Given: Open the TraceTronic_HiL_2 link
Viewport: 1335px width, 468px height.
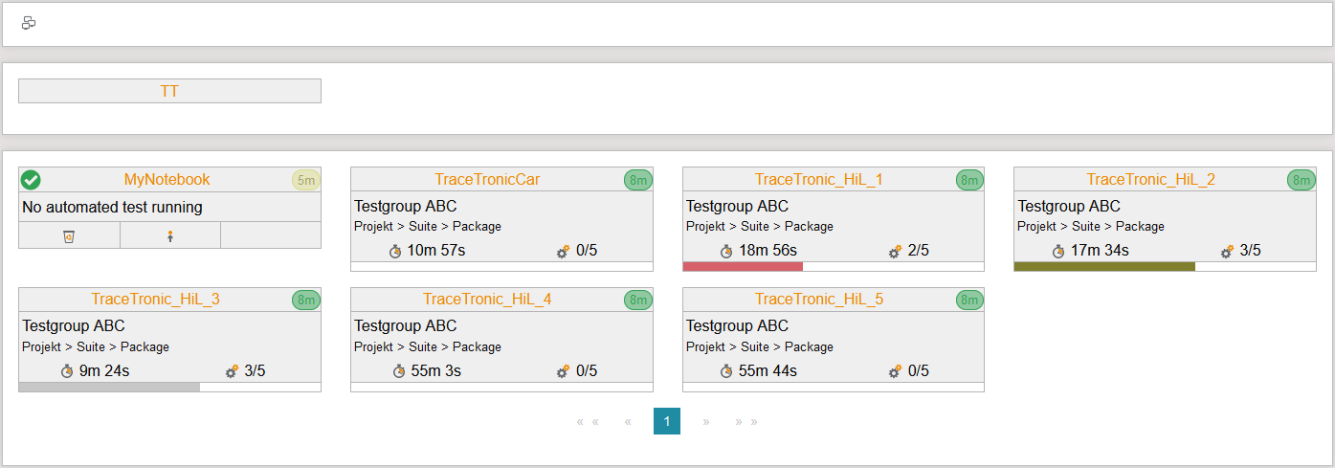Looking at the screenshot, I should point(1151,180).
